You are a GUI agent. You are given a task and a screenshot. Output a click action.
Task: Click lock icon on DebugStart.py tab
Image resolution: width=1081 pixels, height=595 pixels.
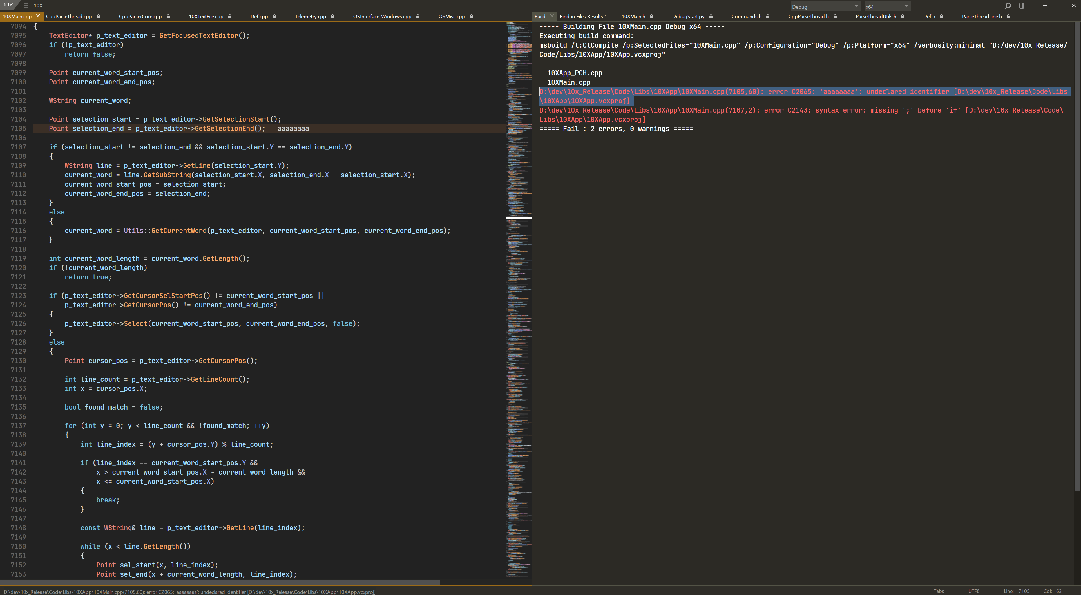tap(711, 16)
